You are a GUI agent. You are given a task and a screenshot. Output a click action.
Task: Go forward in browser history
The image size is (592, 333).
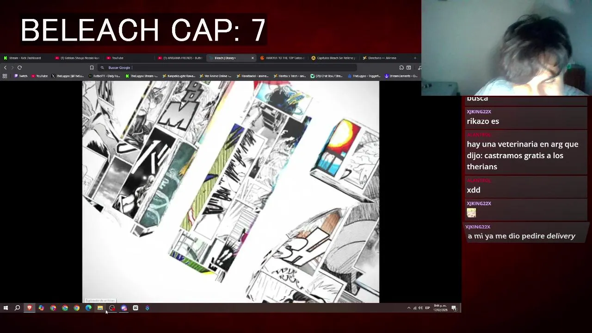[x=12, y=68]
